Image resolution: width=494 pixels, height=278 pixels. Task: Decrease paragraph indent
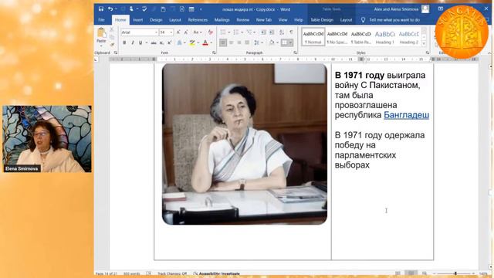263,32
